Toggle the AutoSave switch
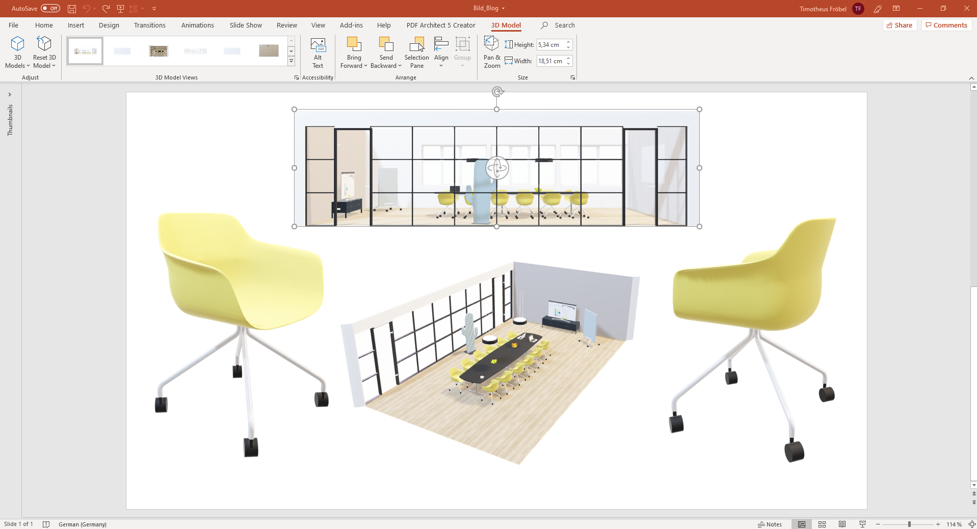Screen dimensions: 977x529 click(x=50, y=8)
